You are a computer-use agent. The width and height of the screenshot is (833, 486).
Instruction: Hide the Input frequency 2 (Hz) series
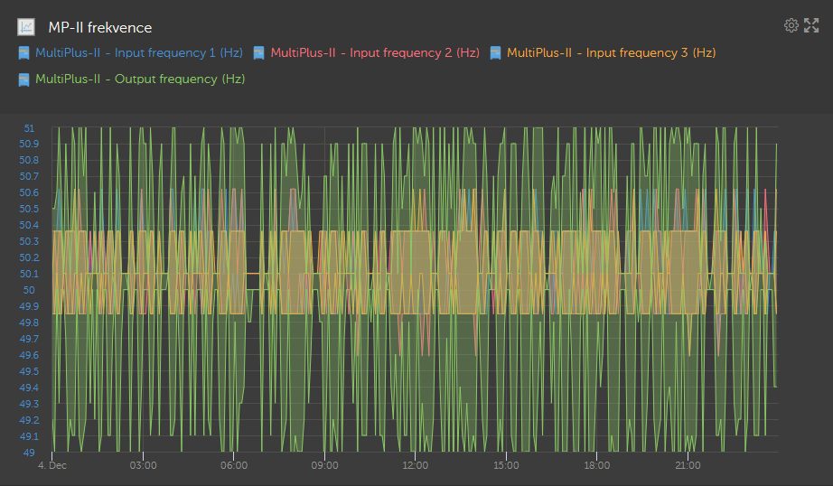[x=374, y=53]
